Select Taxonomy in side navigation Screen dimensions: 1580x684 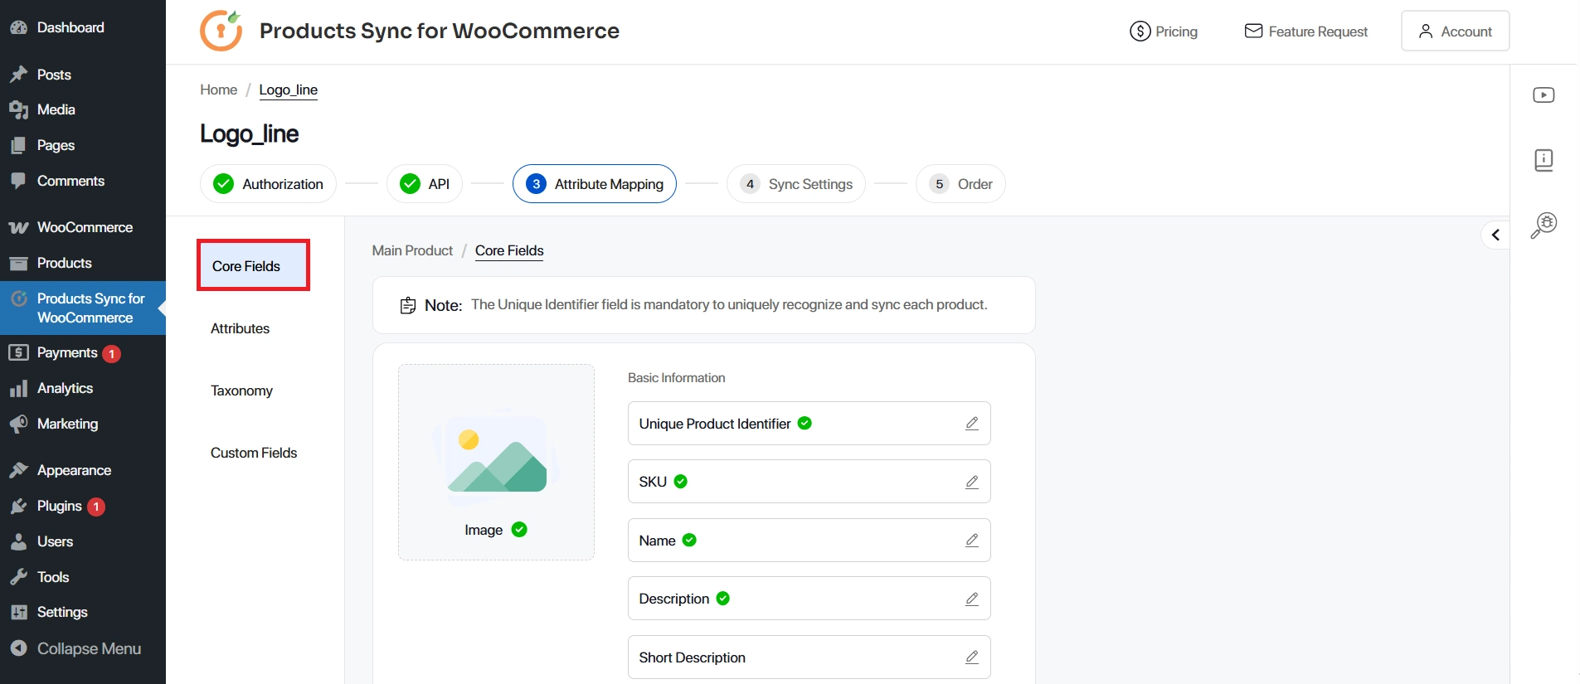coord(241,391)
